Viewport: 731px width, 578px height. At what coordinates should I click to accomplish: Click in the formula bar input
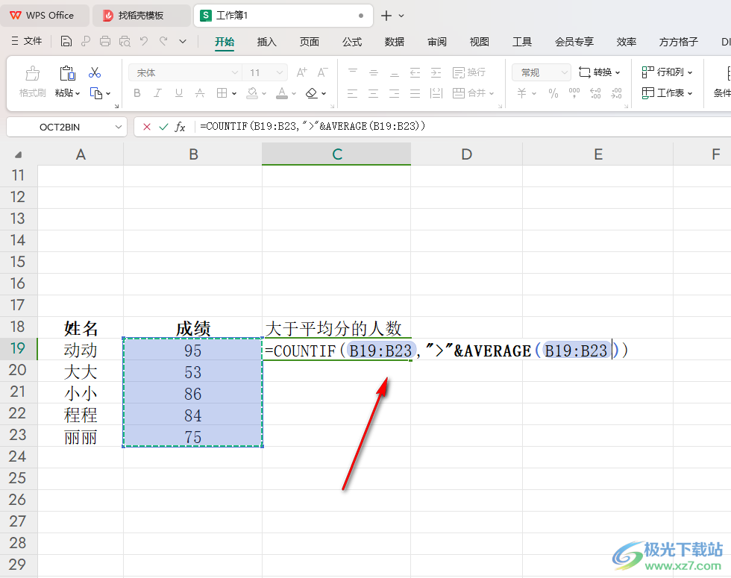pyautogui.click(x=462, y=126)
